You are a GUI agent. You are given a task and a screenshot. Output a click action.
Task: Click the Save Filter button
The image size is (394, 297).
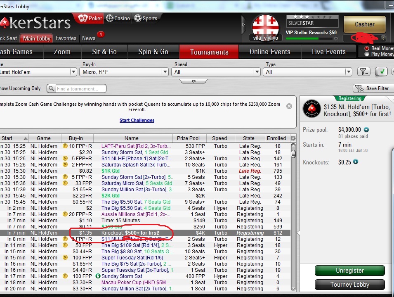373,88
